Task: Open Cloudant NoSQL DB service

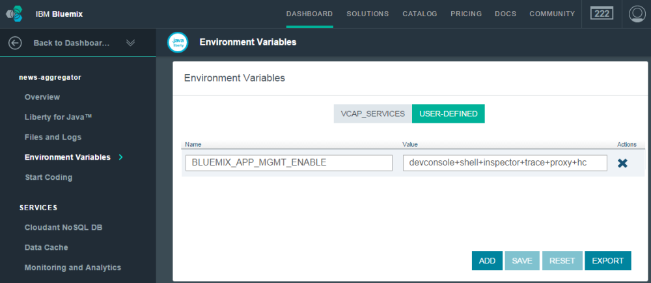Action: pos(64,228)
